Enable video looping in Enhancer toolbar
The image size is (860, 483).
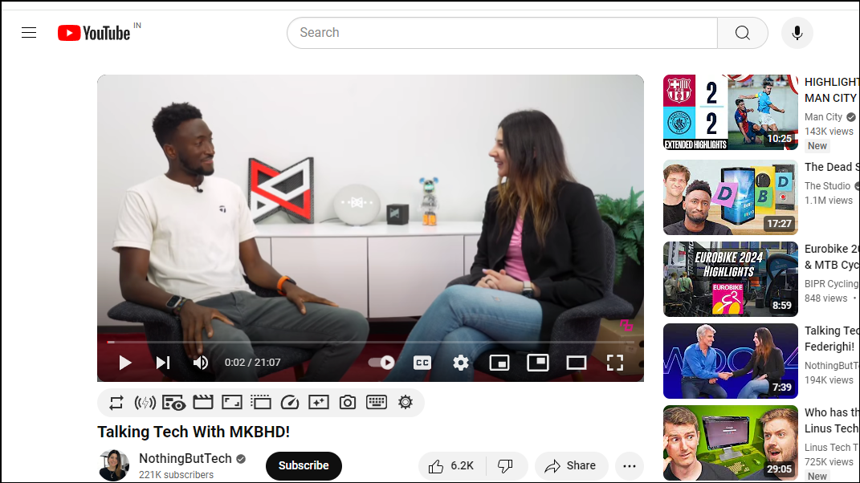(115, 402)
